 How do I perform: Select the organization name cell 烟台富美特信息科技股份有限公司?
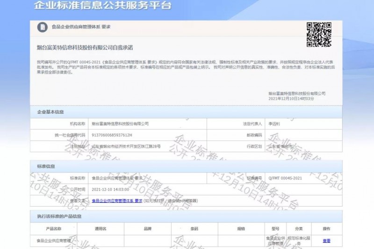point(147,124)
